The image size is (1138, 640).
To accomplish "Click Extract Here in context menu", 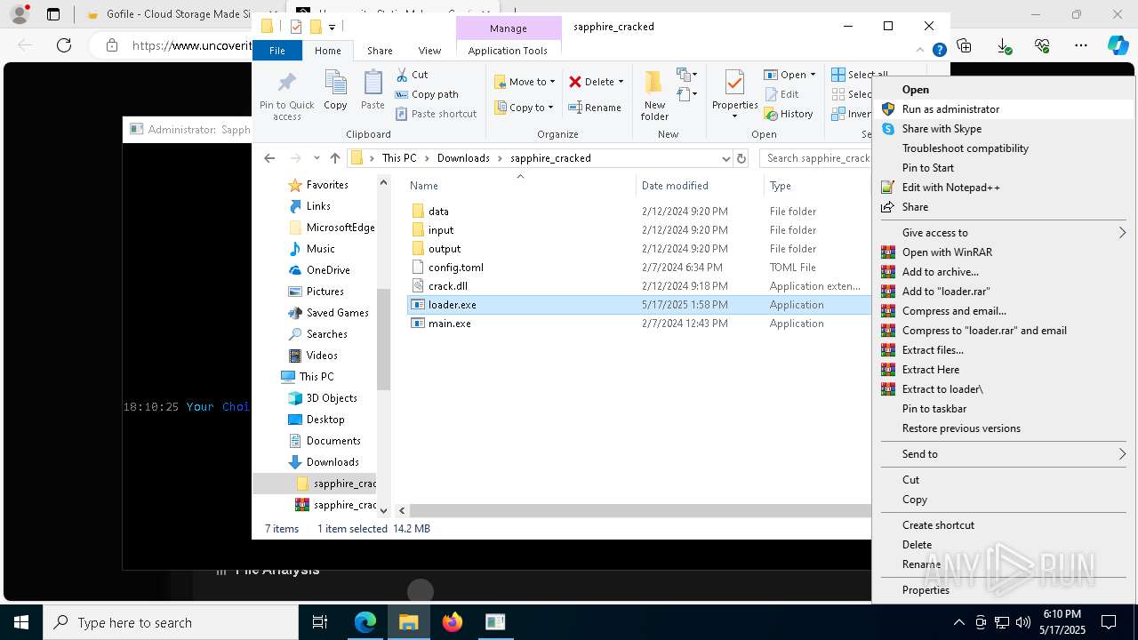I will [x=1003, y=370].
